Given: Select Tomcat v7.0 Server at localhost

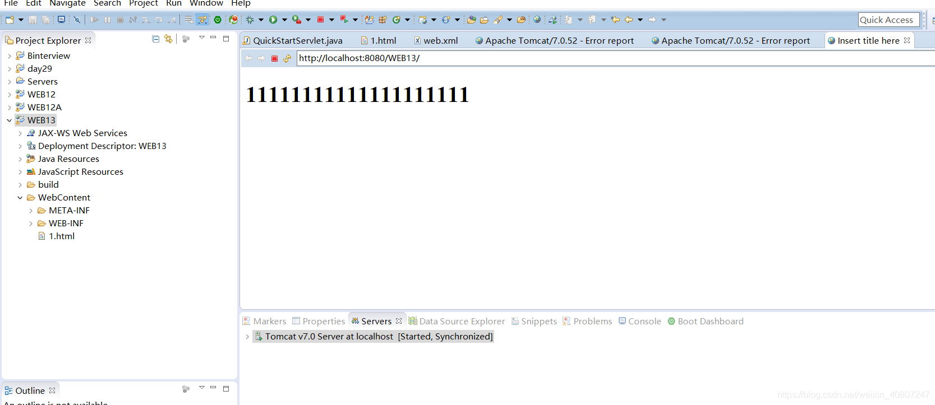Looking at the screenshot, I should (374, 336).
